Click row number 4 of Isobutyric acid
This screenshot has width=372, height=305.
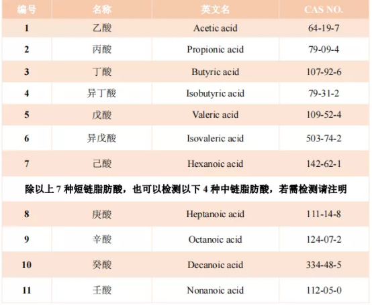27,93
